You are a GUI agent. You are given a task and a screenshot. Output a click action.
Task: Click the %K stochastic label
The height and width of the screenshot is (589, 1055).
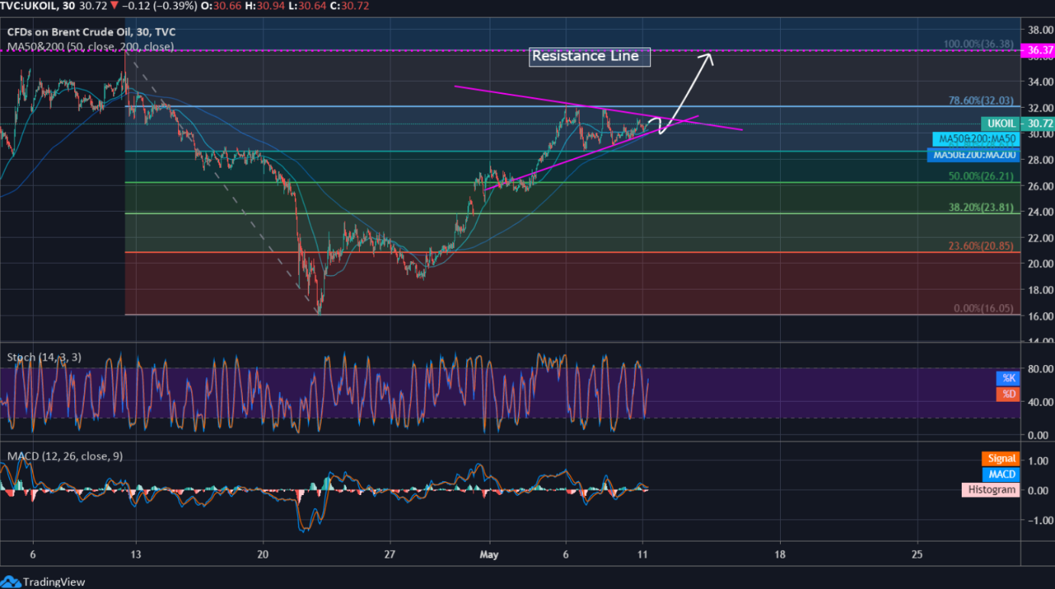tap(1006, 378)
